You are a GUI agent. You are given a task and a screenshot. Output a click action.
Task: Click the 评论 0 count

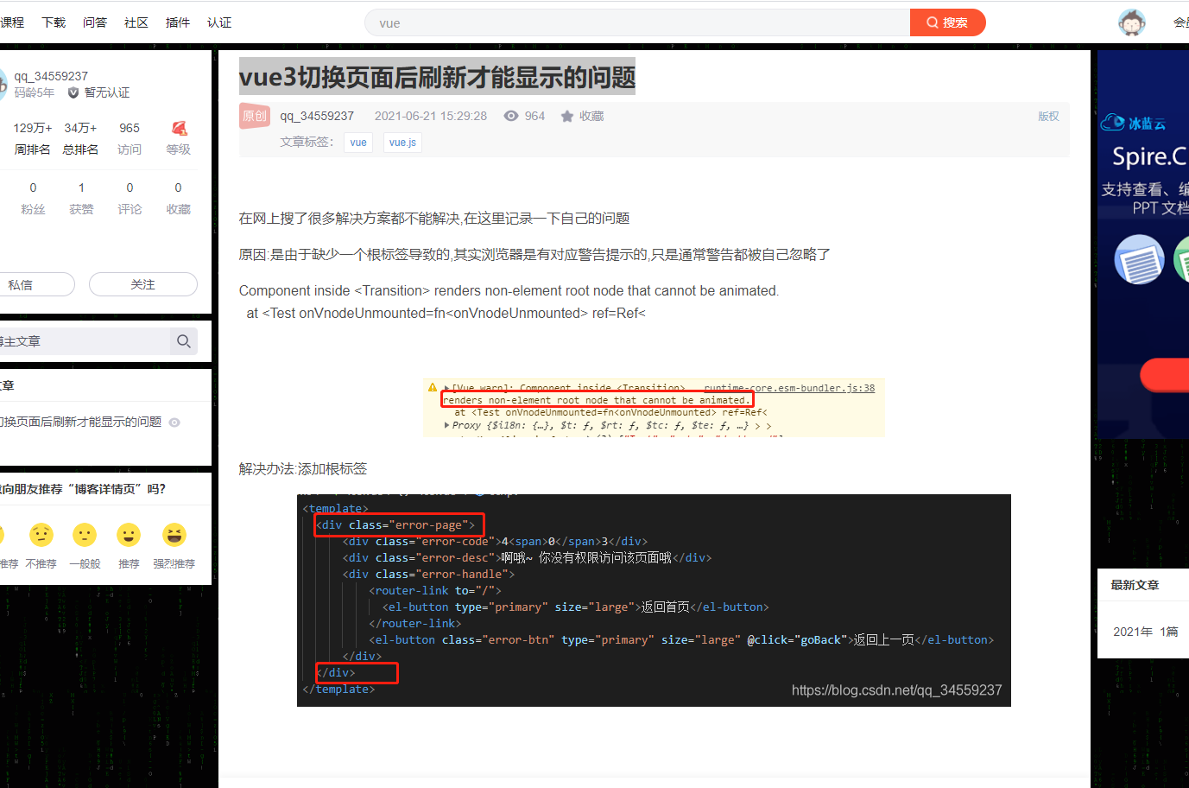[x=130, y=198]
